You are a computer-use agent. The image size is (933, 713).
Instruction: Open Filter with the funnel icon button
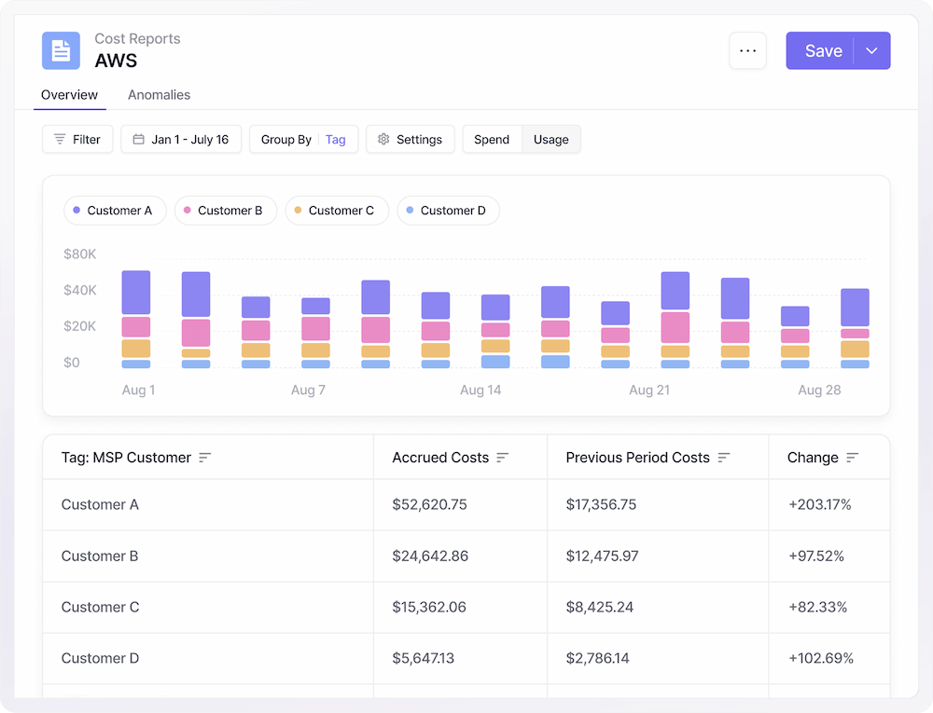[x=77, y=140]
